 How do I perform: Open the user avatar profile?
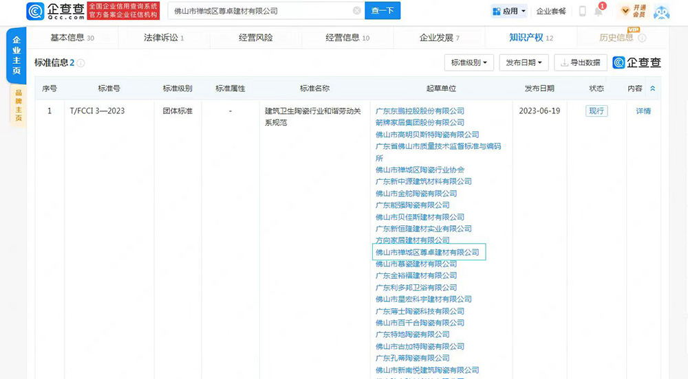[x=661, y=12]
